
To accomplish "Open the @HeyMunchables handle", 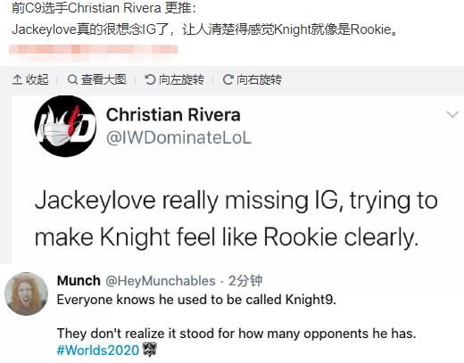I will [x=161, y=281].
